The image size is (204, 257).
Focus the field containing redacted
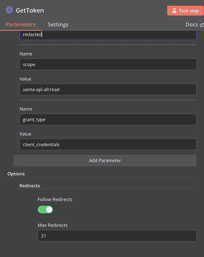click(108, 35)
